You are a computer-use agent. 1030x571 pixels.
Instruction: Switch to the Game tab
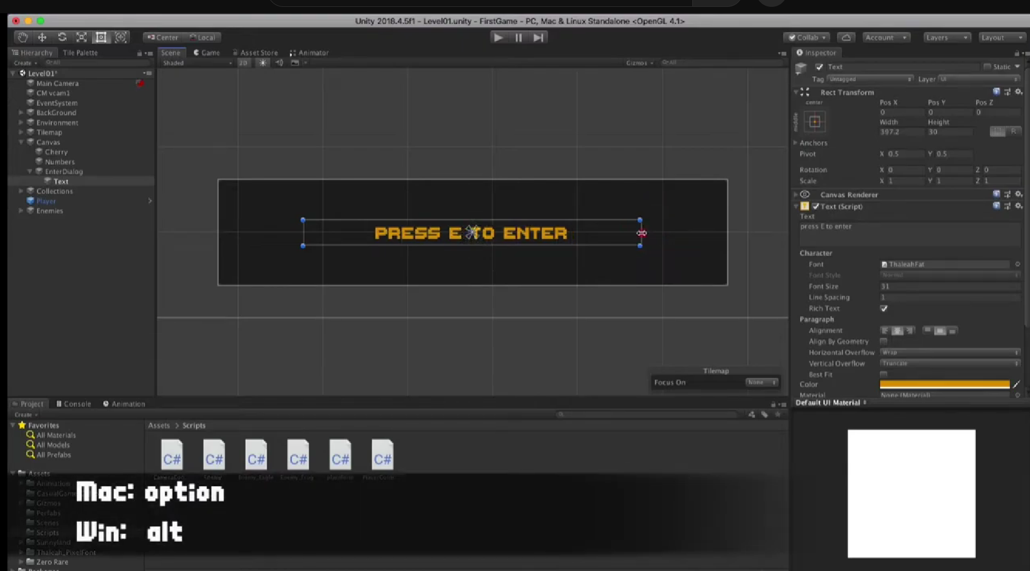pos(207,52)
